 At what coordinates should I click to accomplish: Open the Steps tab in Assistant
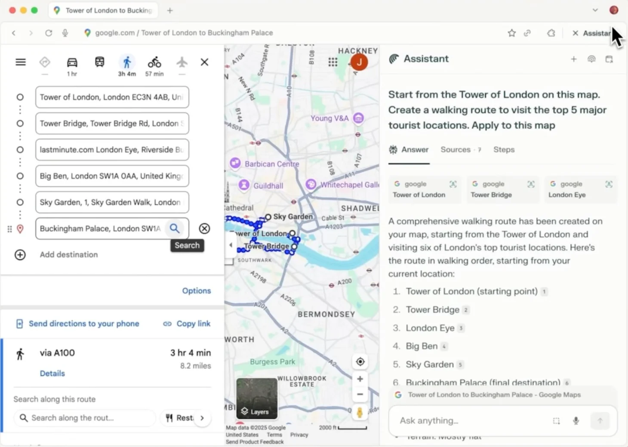pos(504,150)
